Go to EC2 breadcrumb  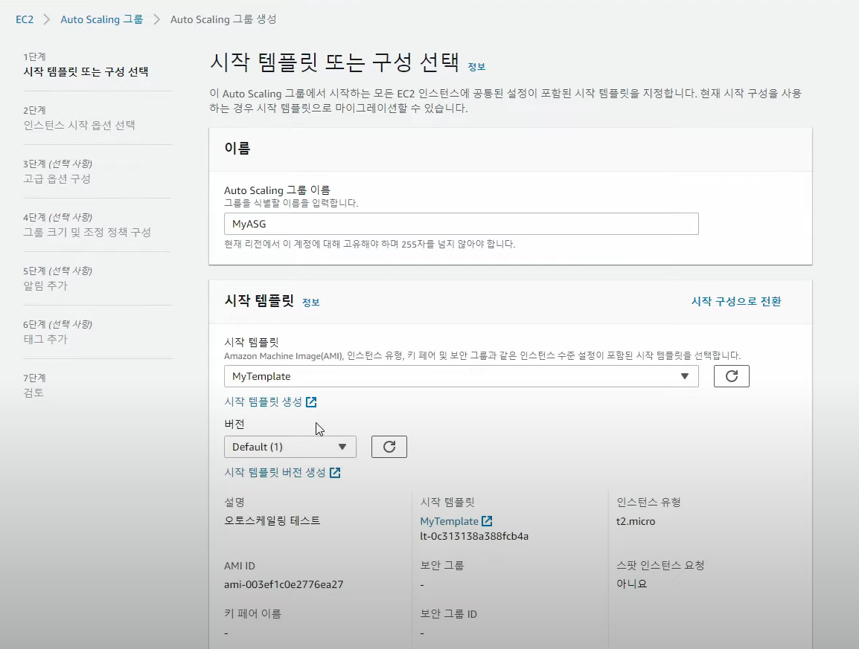pos(25,19)
